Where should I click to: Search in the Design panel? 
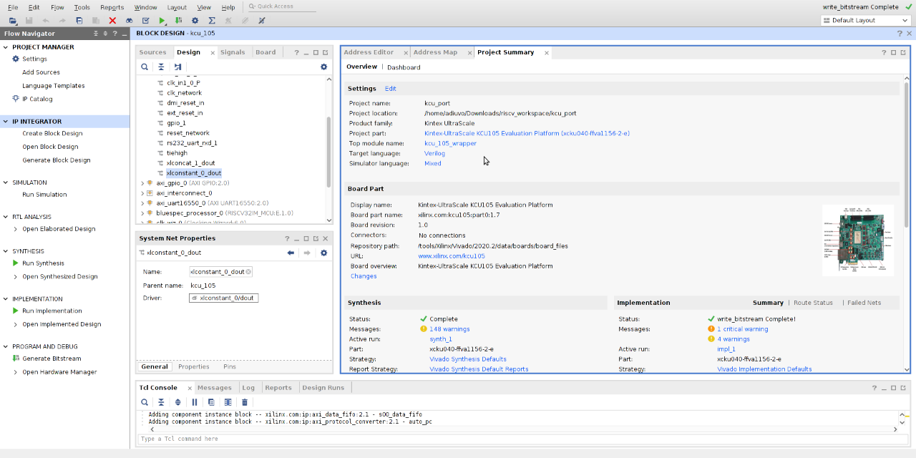tap(145, 67)
